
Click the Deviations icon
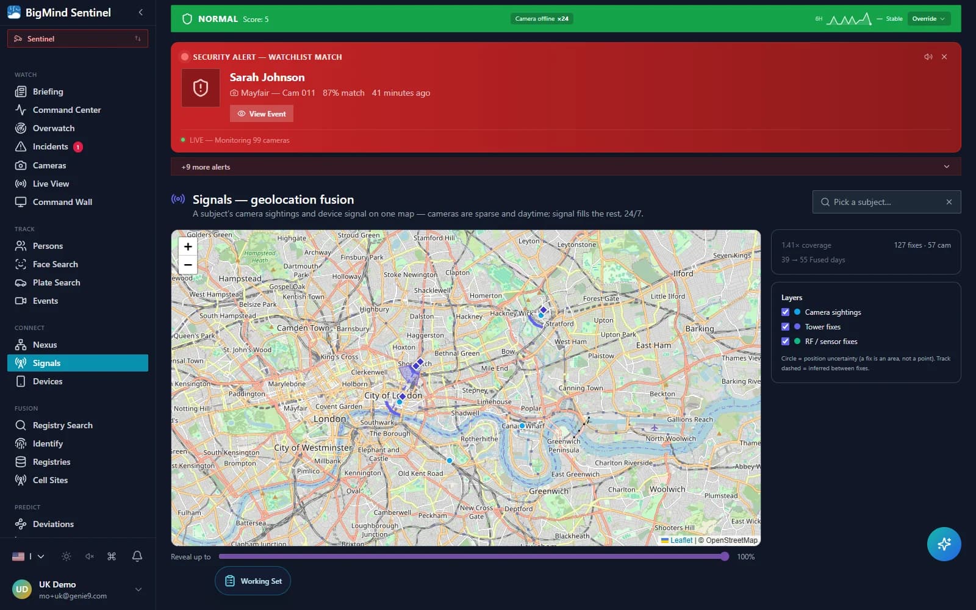point(21,524)
